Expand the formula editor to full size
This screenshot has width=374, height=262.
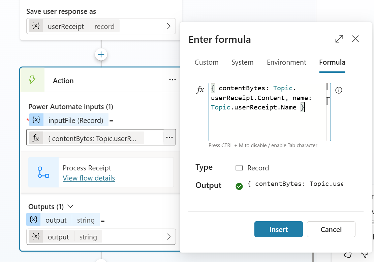click(x=339, y=39)
